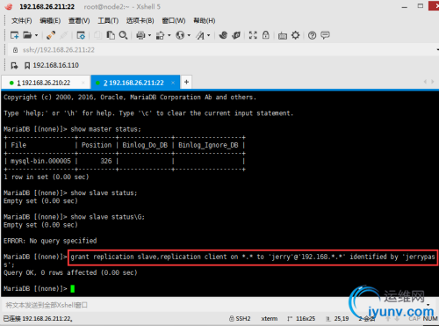
Task: Open Options gear icon
Action: [x=296, y=35]
